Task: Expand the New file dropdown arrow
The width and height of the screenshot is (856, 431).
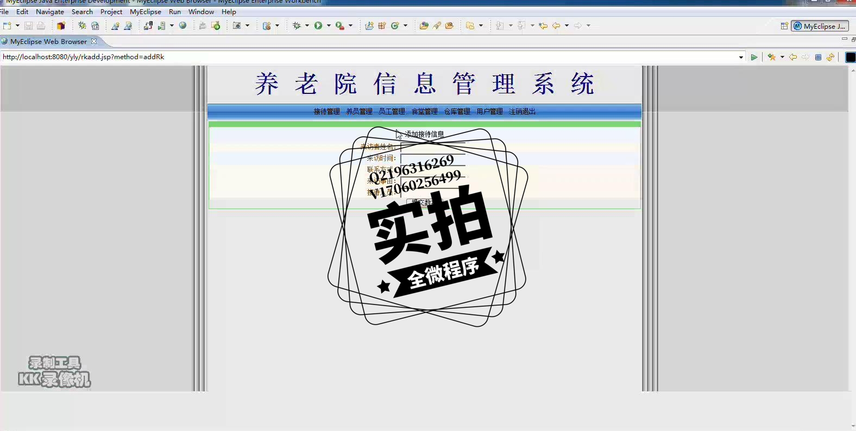Action: pos(17,26)
